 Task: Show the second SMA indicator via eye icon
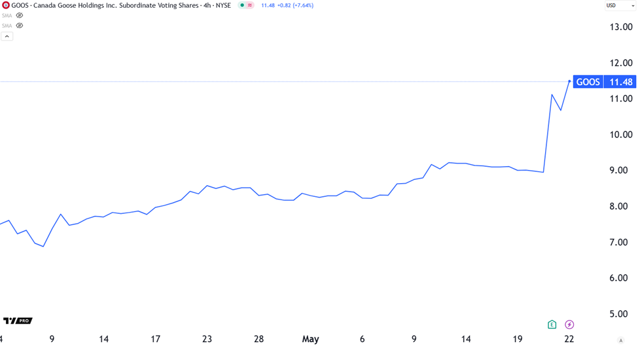click(x=20, y=26)
